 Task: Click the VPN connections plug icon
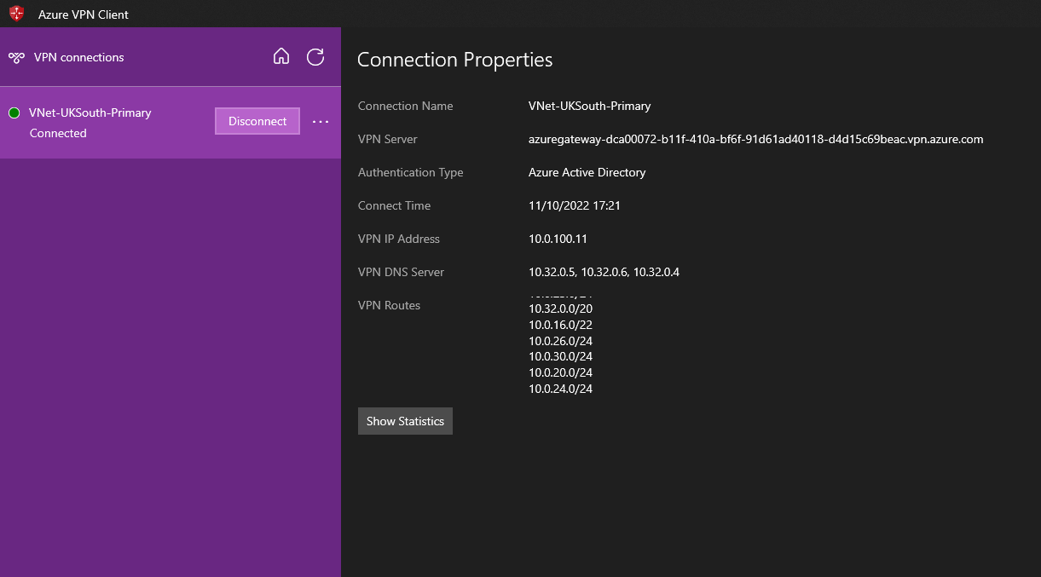coord(17,56)
